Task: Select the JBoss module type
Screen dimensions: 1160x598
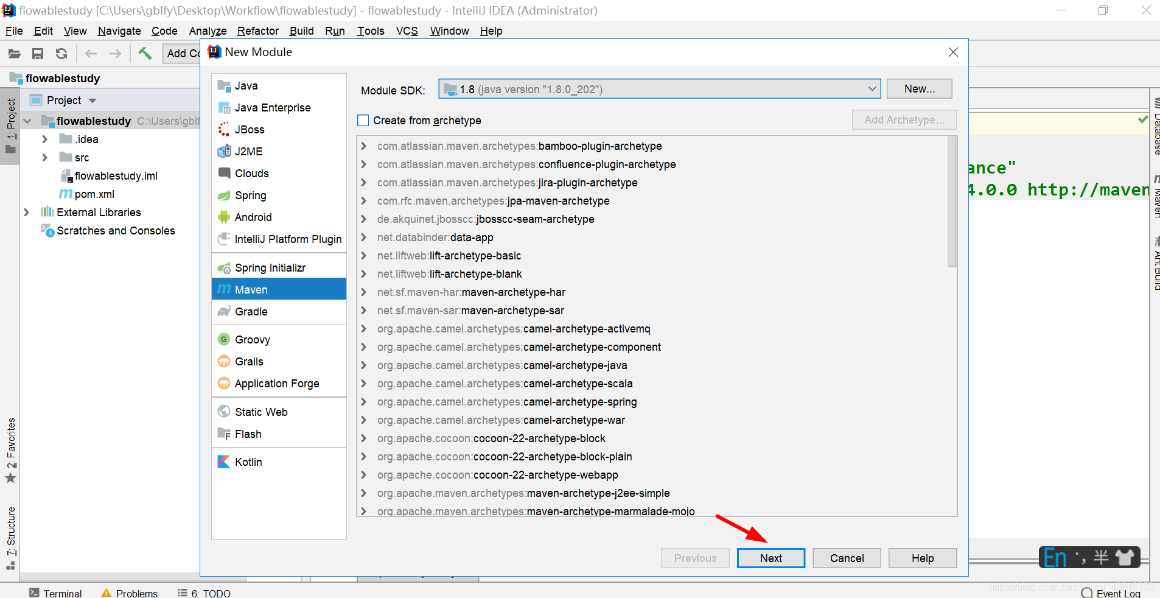Action: tap(279, 130)
